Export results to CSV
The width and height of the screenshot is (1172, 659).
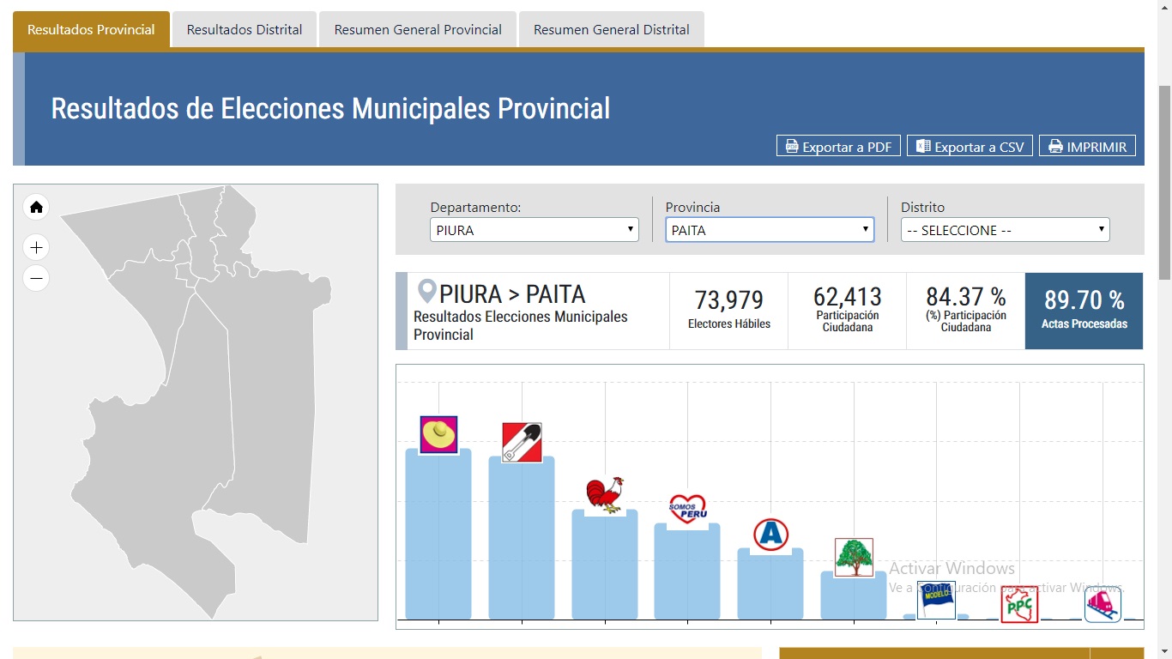point(970,147)
